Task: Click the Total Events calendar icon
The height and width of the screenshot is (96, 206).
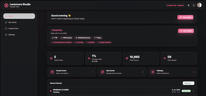Action: click(x=51, y=58)
